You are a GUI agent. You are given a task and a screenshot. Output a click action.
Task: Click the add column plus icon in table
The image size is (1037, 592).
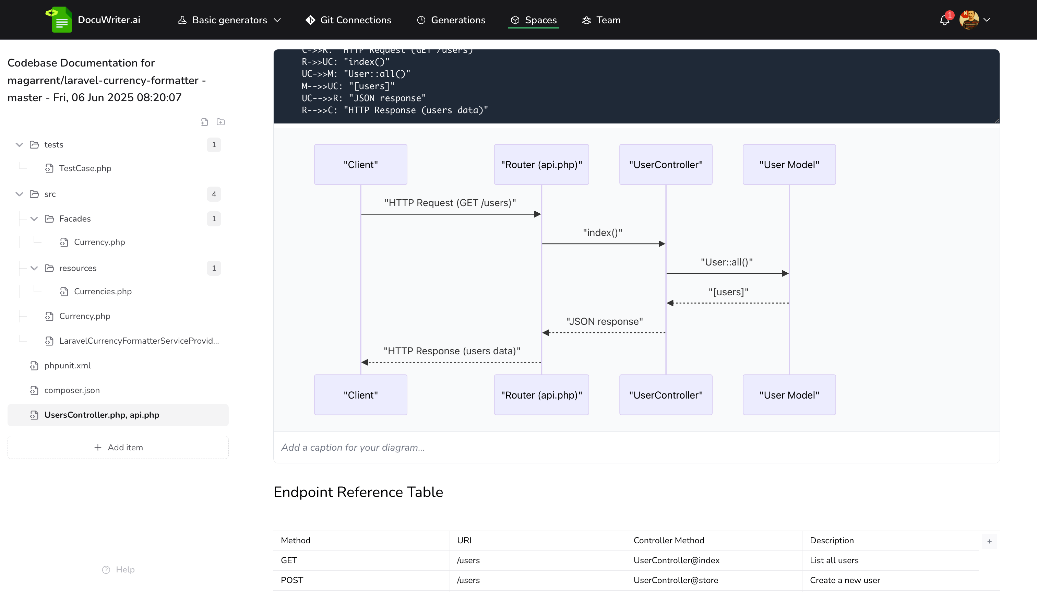tap(989, 541)
